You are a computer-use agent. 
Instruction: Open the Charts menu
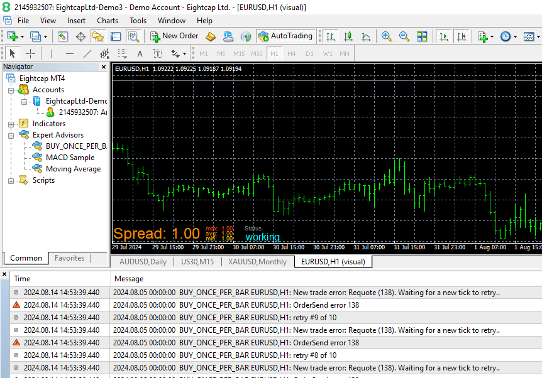click(108, 21)
